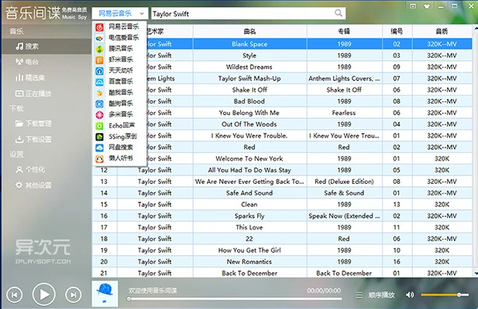Click the 网易云音乐 red icon in dropdown list
This screenshot has width=478, height=309.
[x=99, y=27]
